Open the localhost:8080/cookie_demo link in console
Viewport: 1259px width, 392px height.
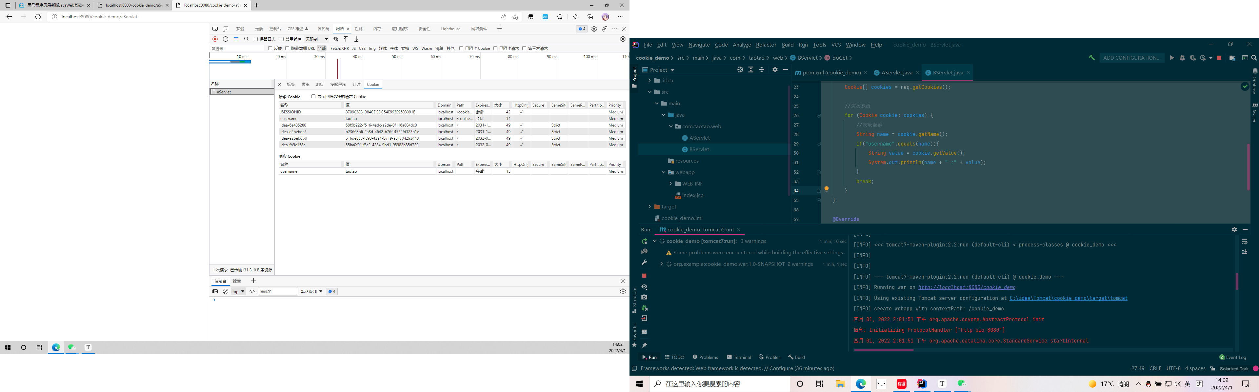point(966,287)
